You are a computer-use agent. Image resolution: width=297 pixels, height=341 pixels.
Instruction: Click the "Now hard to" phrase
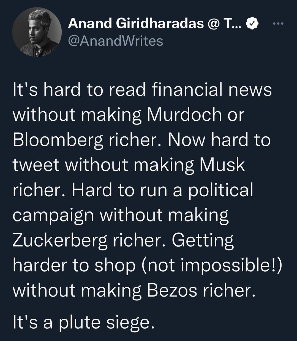[219, 140]
